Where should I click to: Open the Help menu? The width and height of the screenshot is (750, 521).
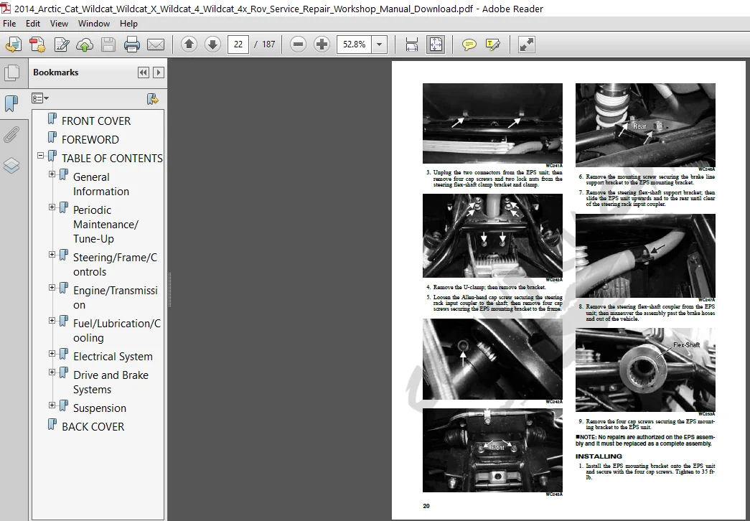click(x=128, y=24)
